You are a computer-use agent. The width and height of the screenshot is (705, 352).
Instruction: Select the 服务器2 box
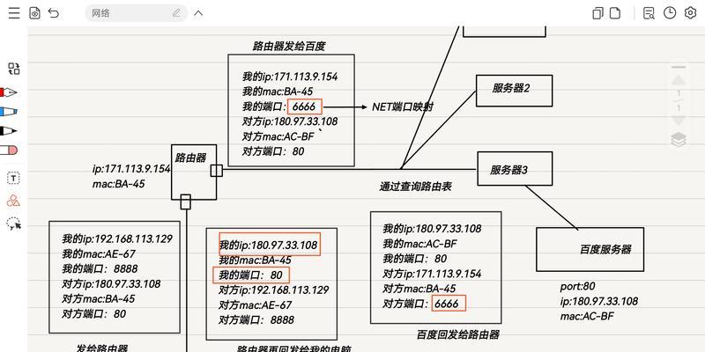pos(514,91)
